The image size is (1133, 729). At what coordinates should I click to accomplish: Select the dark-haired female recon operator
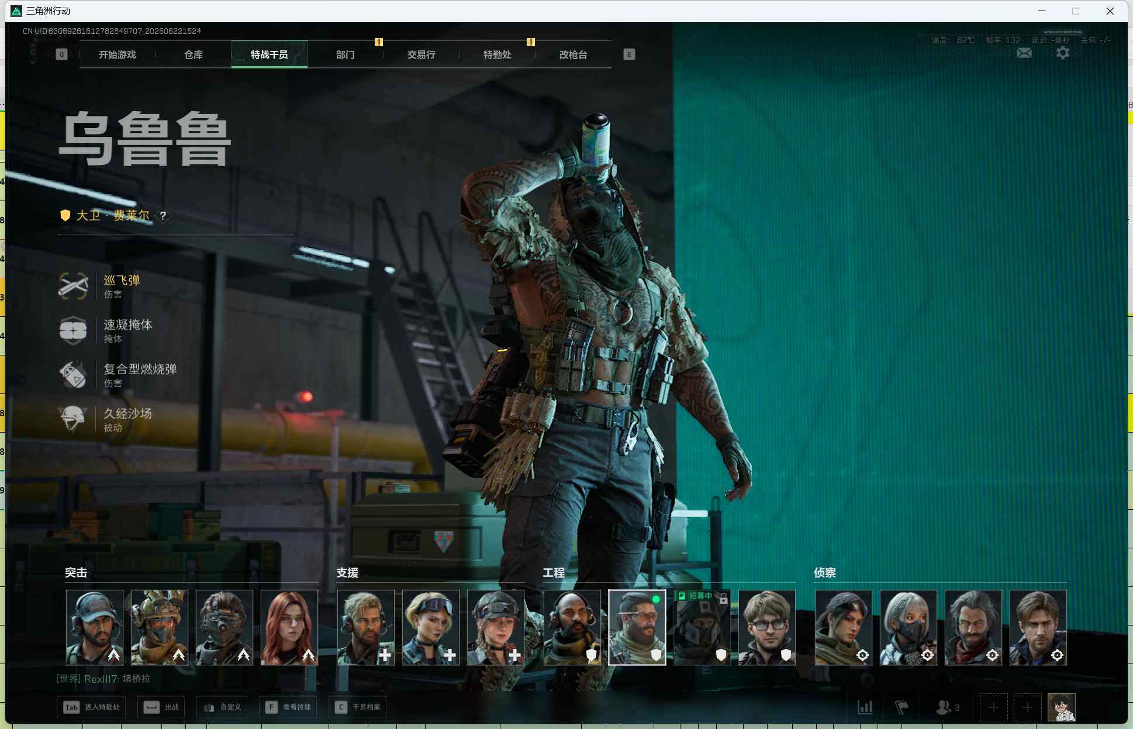click(844, 627)
